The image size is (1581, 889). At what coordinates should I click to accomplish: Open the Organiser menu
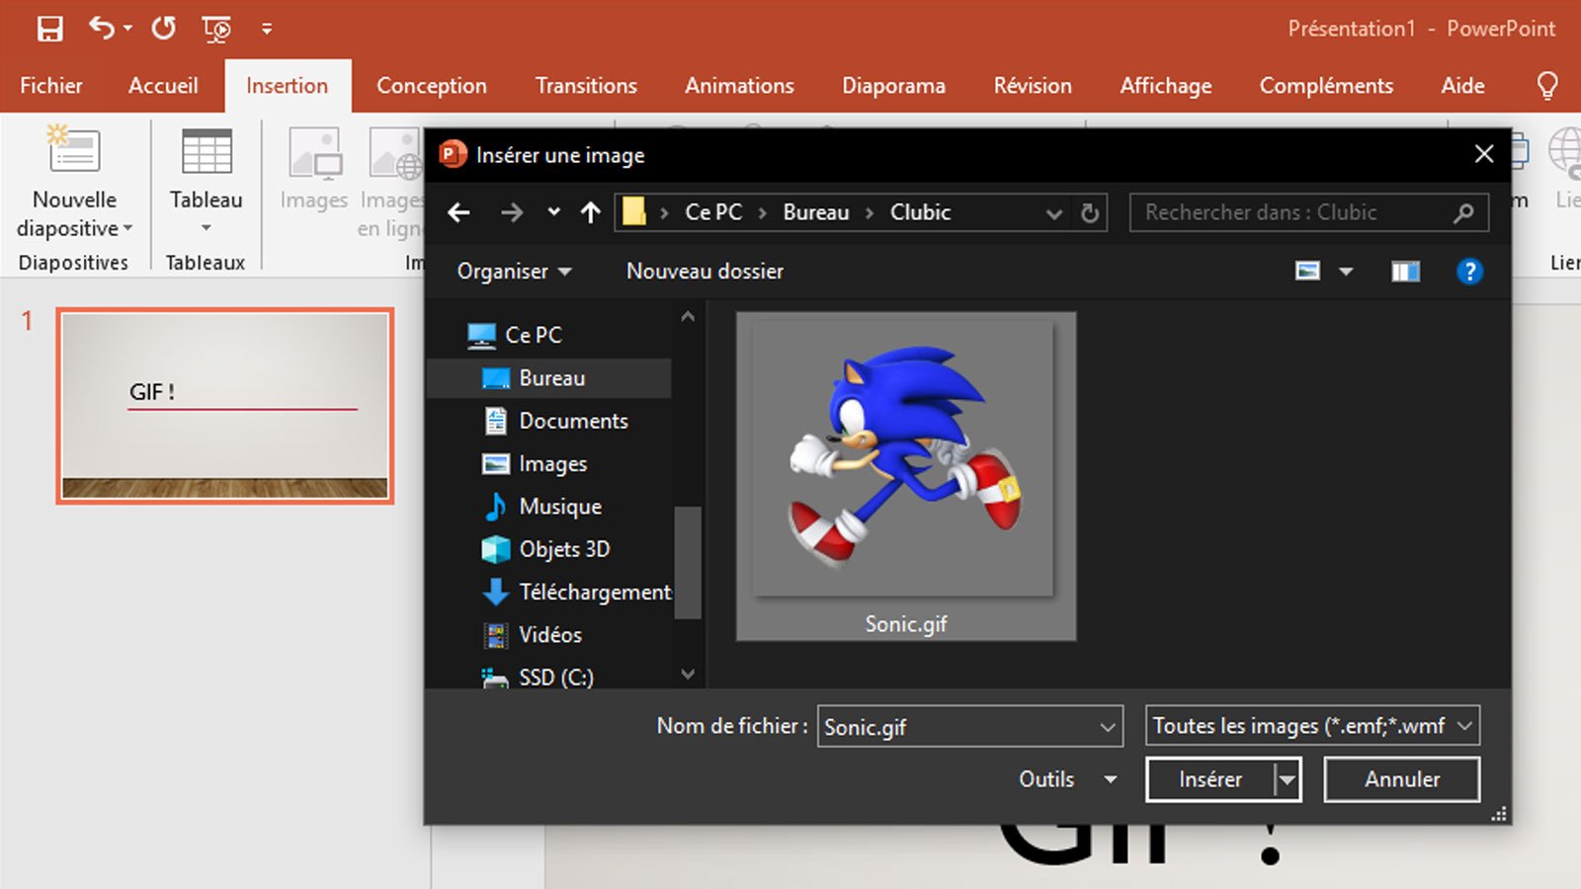point(514,272)
